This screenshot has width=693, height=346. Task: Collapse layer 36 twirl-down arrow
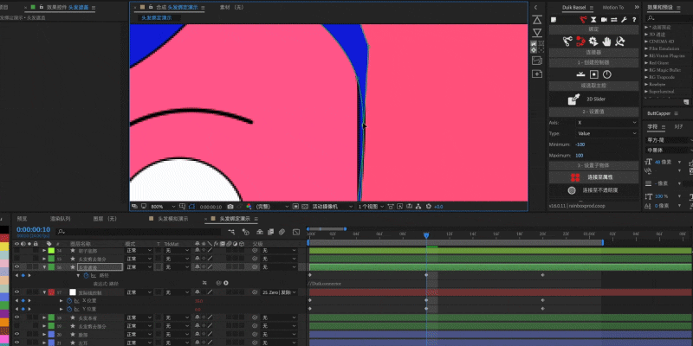(44, 267)
